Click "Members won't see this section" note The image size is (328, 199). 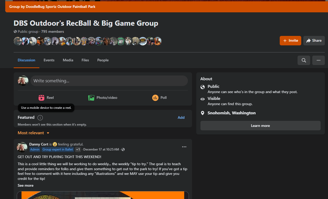pyautogui.click(x=52, y=125)
